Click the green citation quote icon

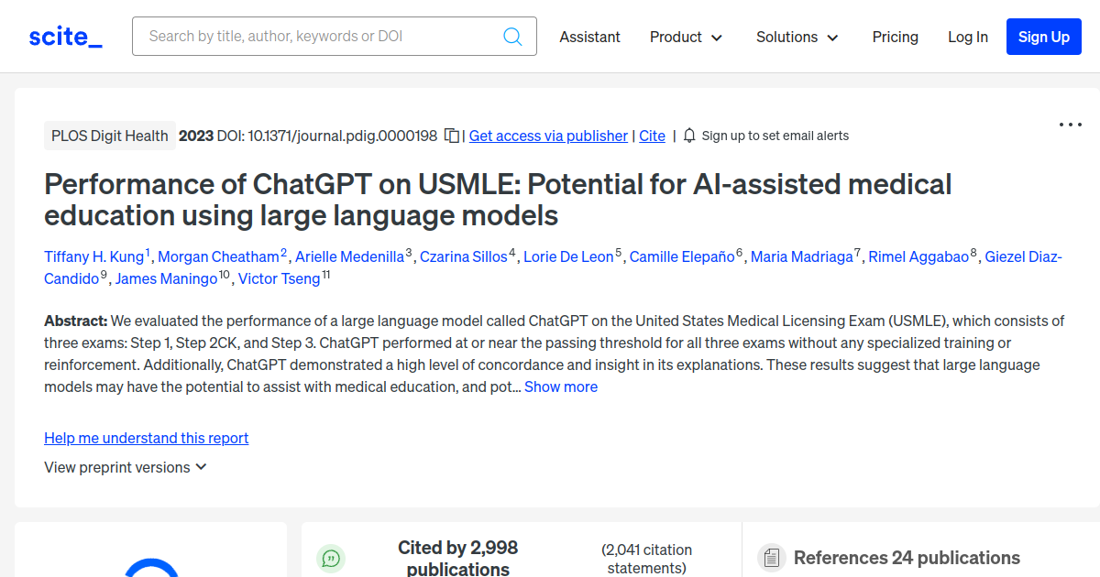coord(331,558)
